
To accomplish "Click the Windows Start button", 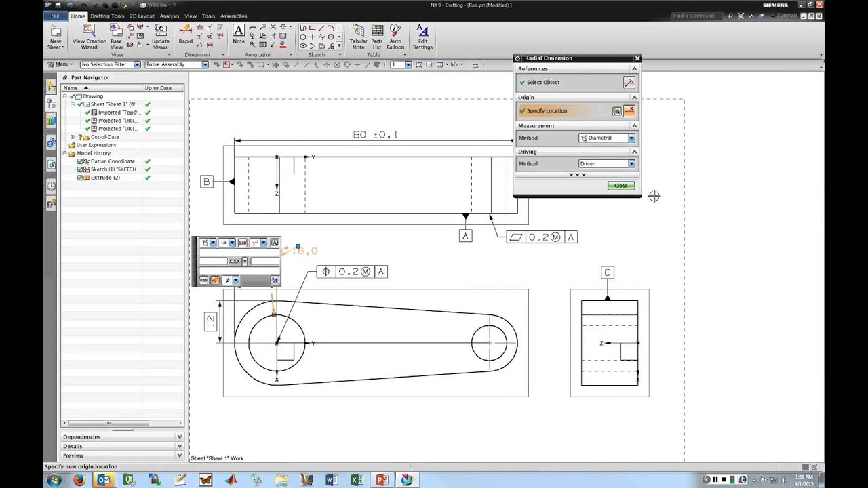I will click(54, 480).
